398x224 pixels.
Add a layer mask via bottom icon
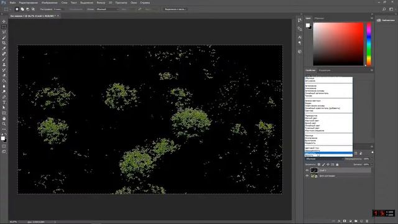click(x=345, y=222)
